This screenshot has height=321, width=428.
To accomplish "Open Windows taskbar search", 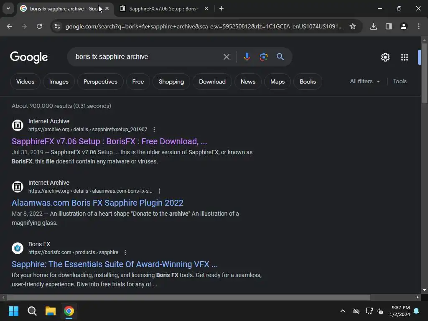I will click(x=32, y=311).
